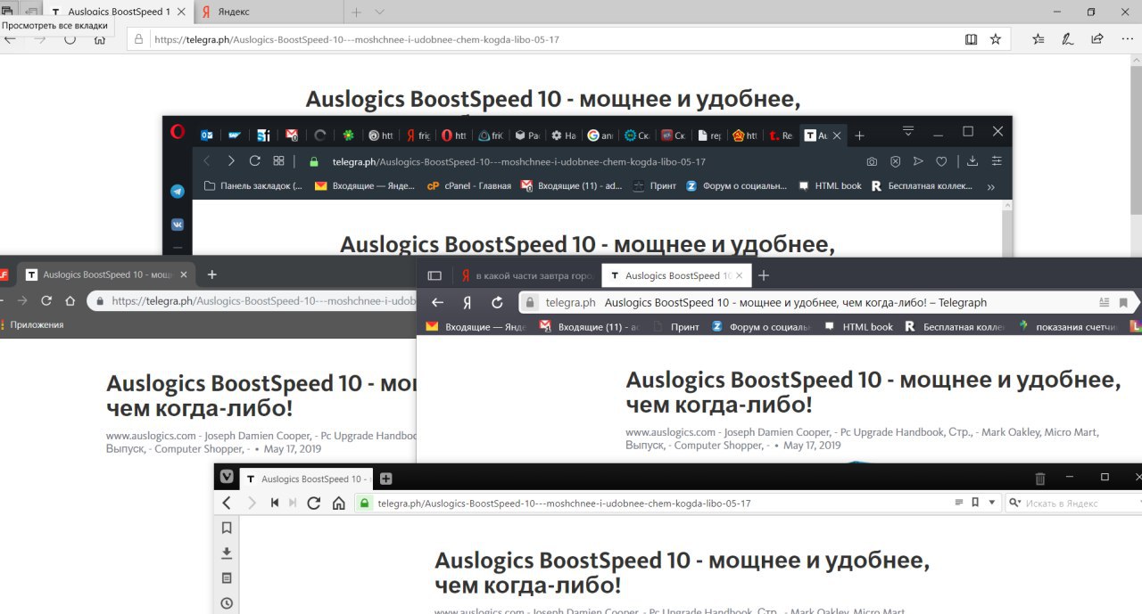The image size is (1142, 614).
Task: Open the 'показания счетчи' bookmark in Yandex Browser
Action: [1068, 327]
